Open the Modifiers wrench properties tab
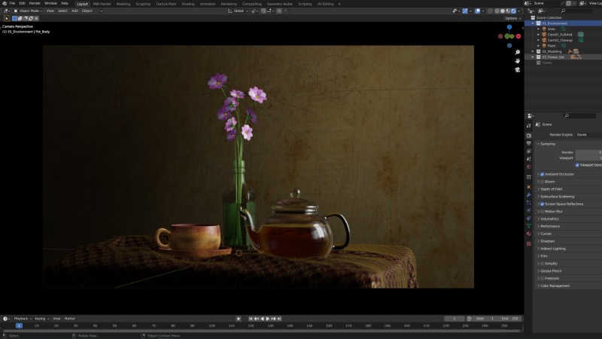This screenshot has height=339, width=602. tap(529, 194)
